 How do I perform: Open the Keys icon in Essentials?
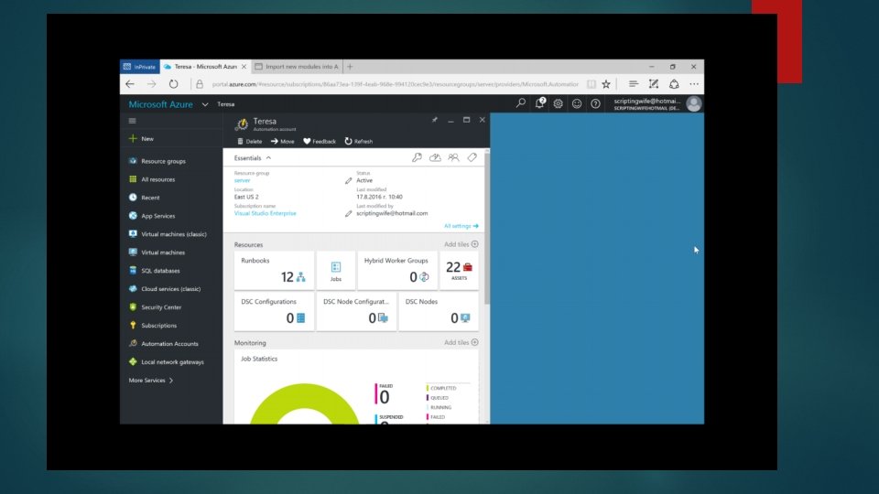tap(417, 158)
